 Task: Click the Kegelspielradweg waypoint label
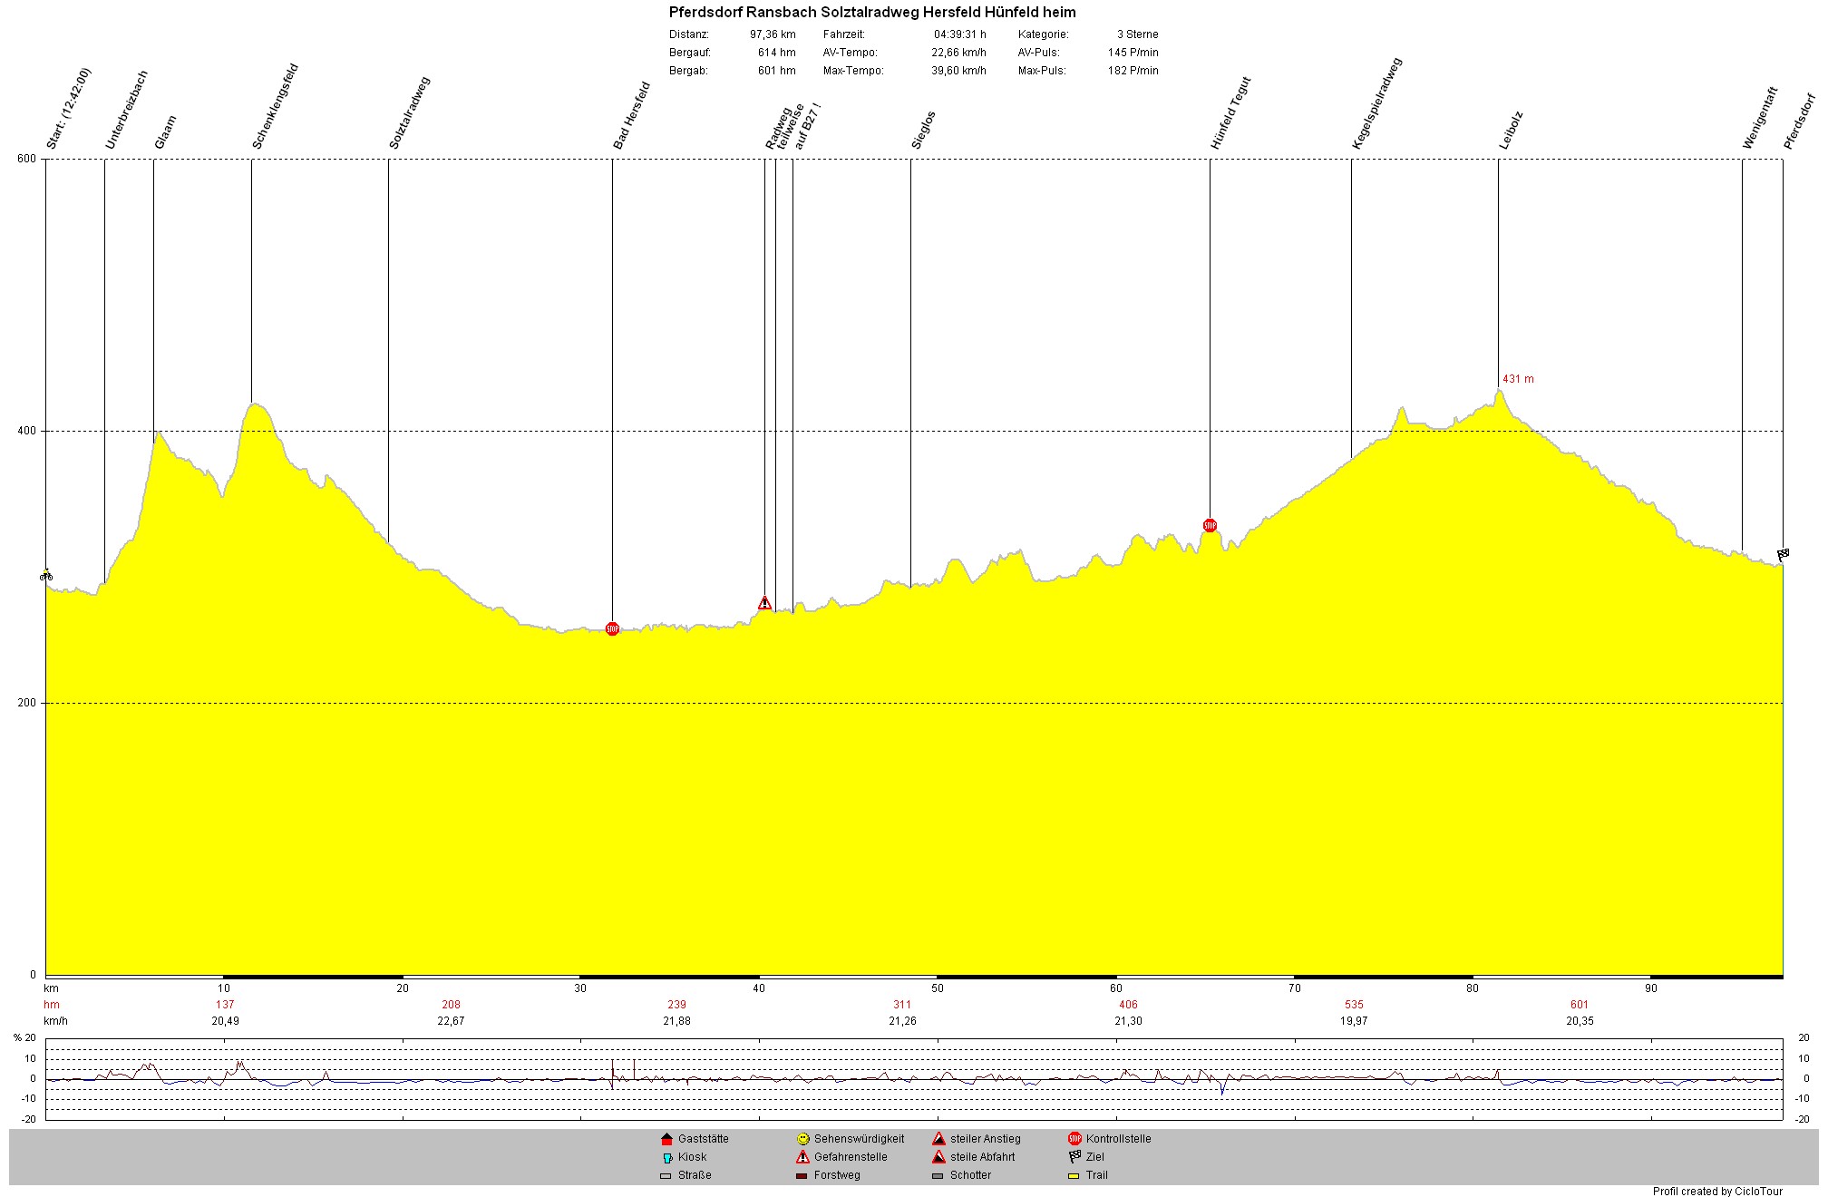pos(1376,103)
